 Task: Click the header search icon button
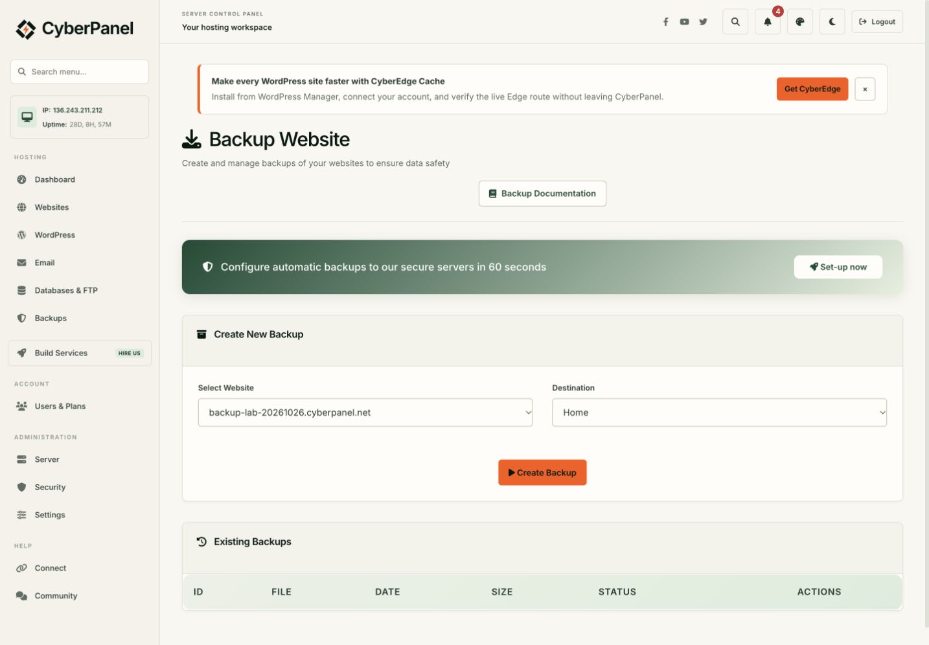tap(735, 21)
